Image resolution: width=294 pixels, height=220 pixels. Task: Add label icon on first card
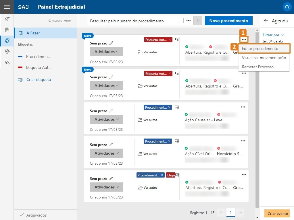(x=177, y=40)
